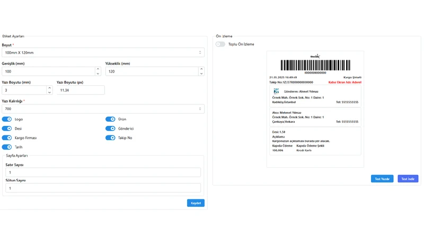Focus the Satır Sayısı input field
Screen dimensions: 424x238
point(103,172)
